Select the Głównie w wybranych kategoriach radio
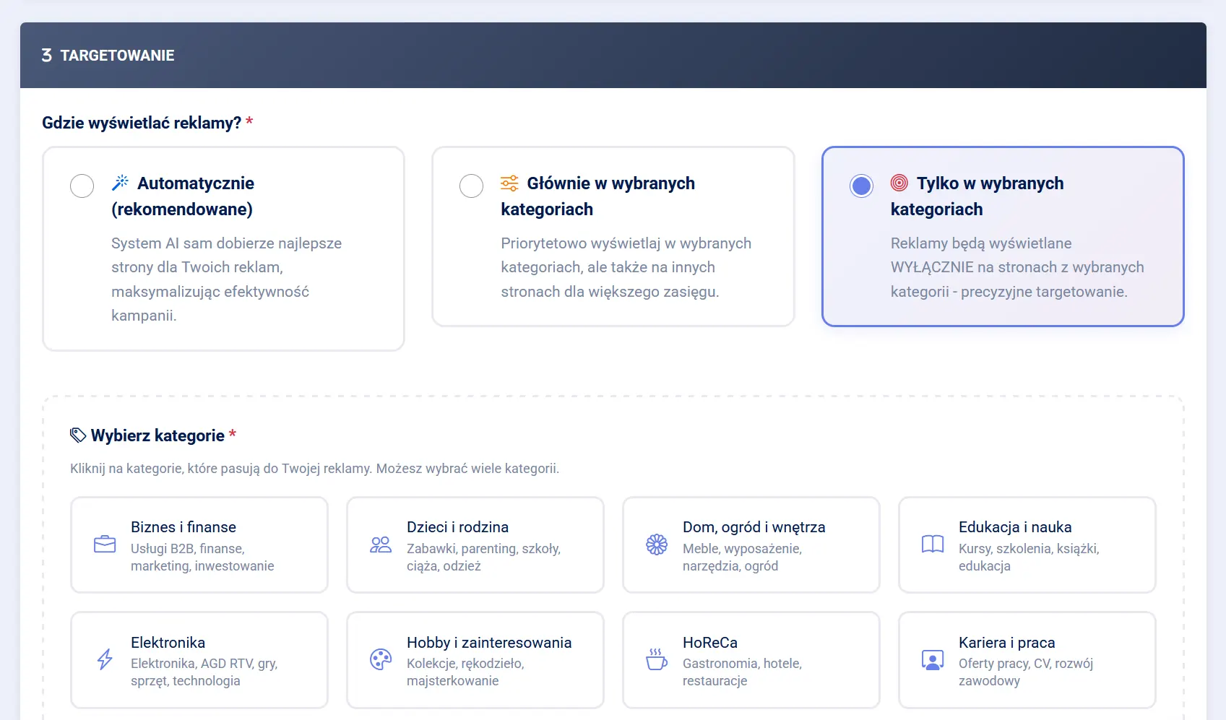The width and height of the screenshot is (1226, 720). (471, 186)
